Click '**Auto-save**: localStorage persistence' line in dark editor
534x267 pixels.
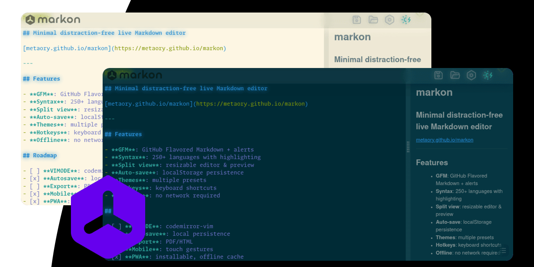(174, 172)
